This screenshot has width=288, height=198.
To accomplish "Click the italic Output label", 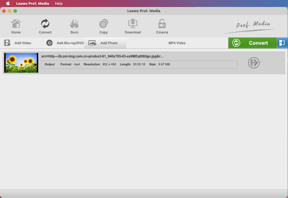I will [x=49, y=64].
